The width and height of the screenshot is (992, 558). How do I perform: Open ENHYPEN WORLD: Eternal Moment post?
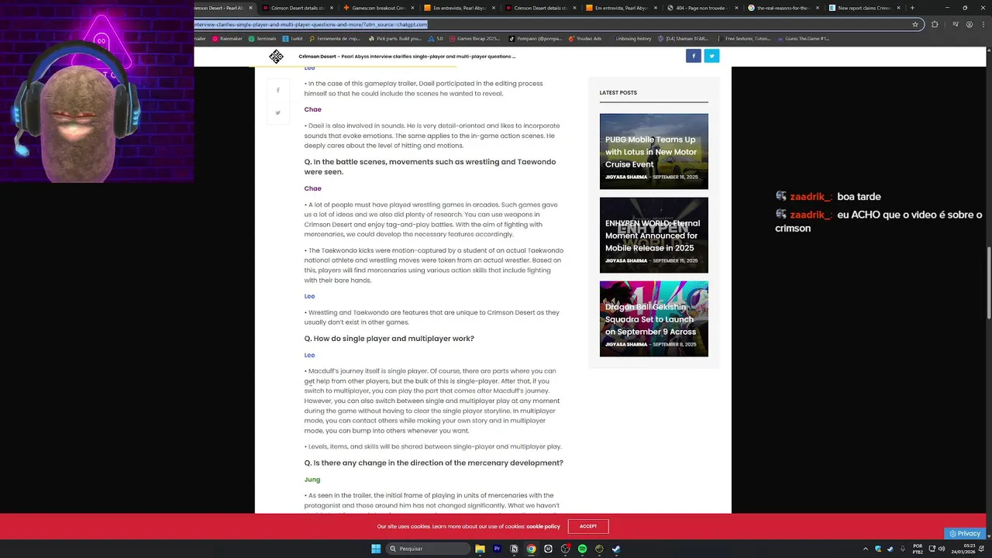click(653, 236)
